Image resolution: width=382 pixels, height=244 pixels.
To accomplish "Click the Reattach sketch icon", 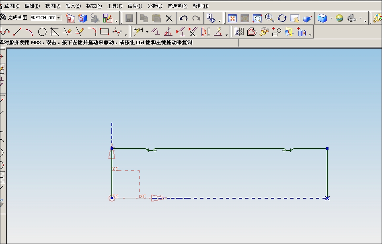I will (95, 18).
